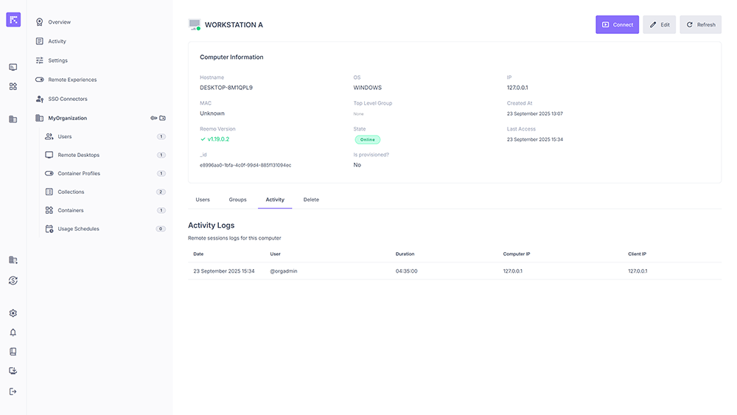Open the gear settings icon in the left rail
The height and width of the screenshot is (415, 737).
(x=13, y=313)
